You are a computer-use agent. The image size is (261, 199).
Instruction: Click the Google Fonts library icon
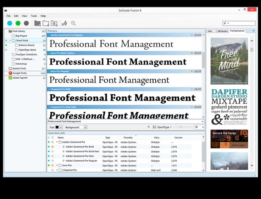(x=10, y=73)
